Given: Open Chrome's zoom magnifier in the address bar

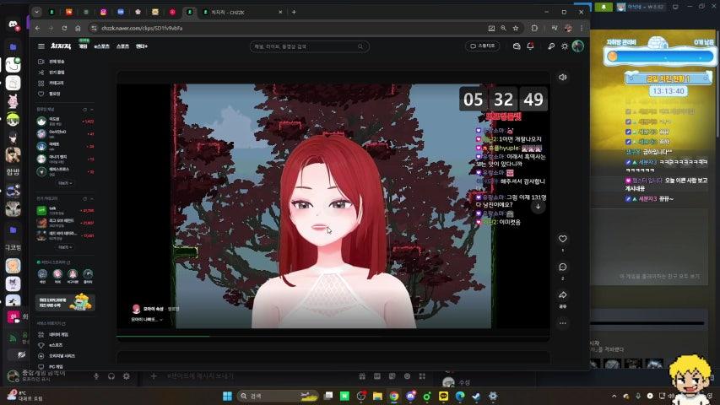Looking at the screenshot, I should [x=503, y=28].
